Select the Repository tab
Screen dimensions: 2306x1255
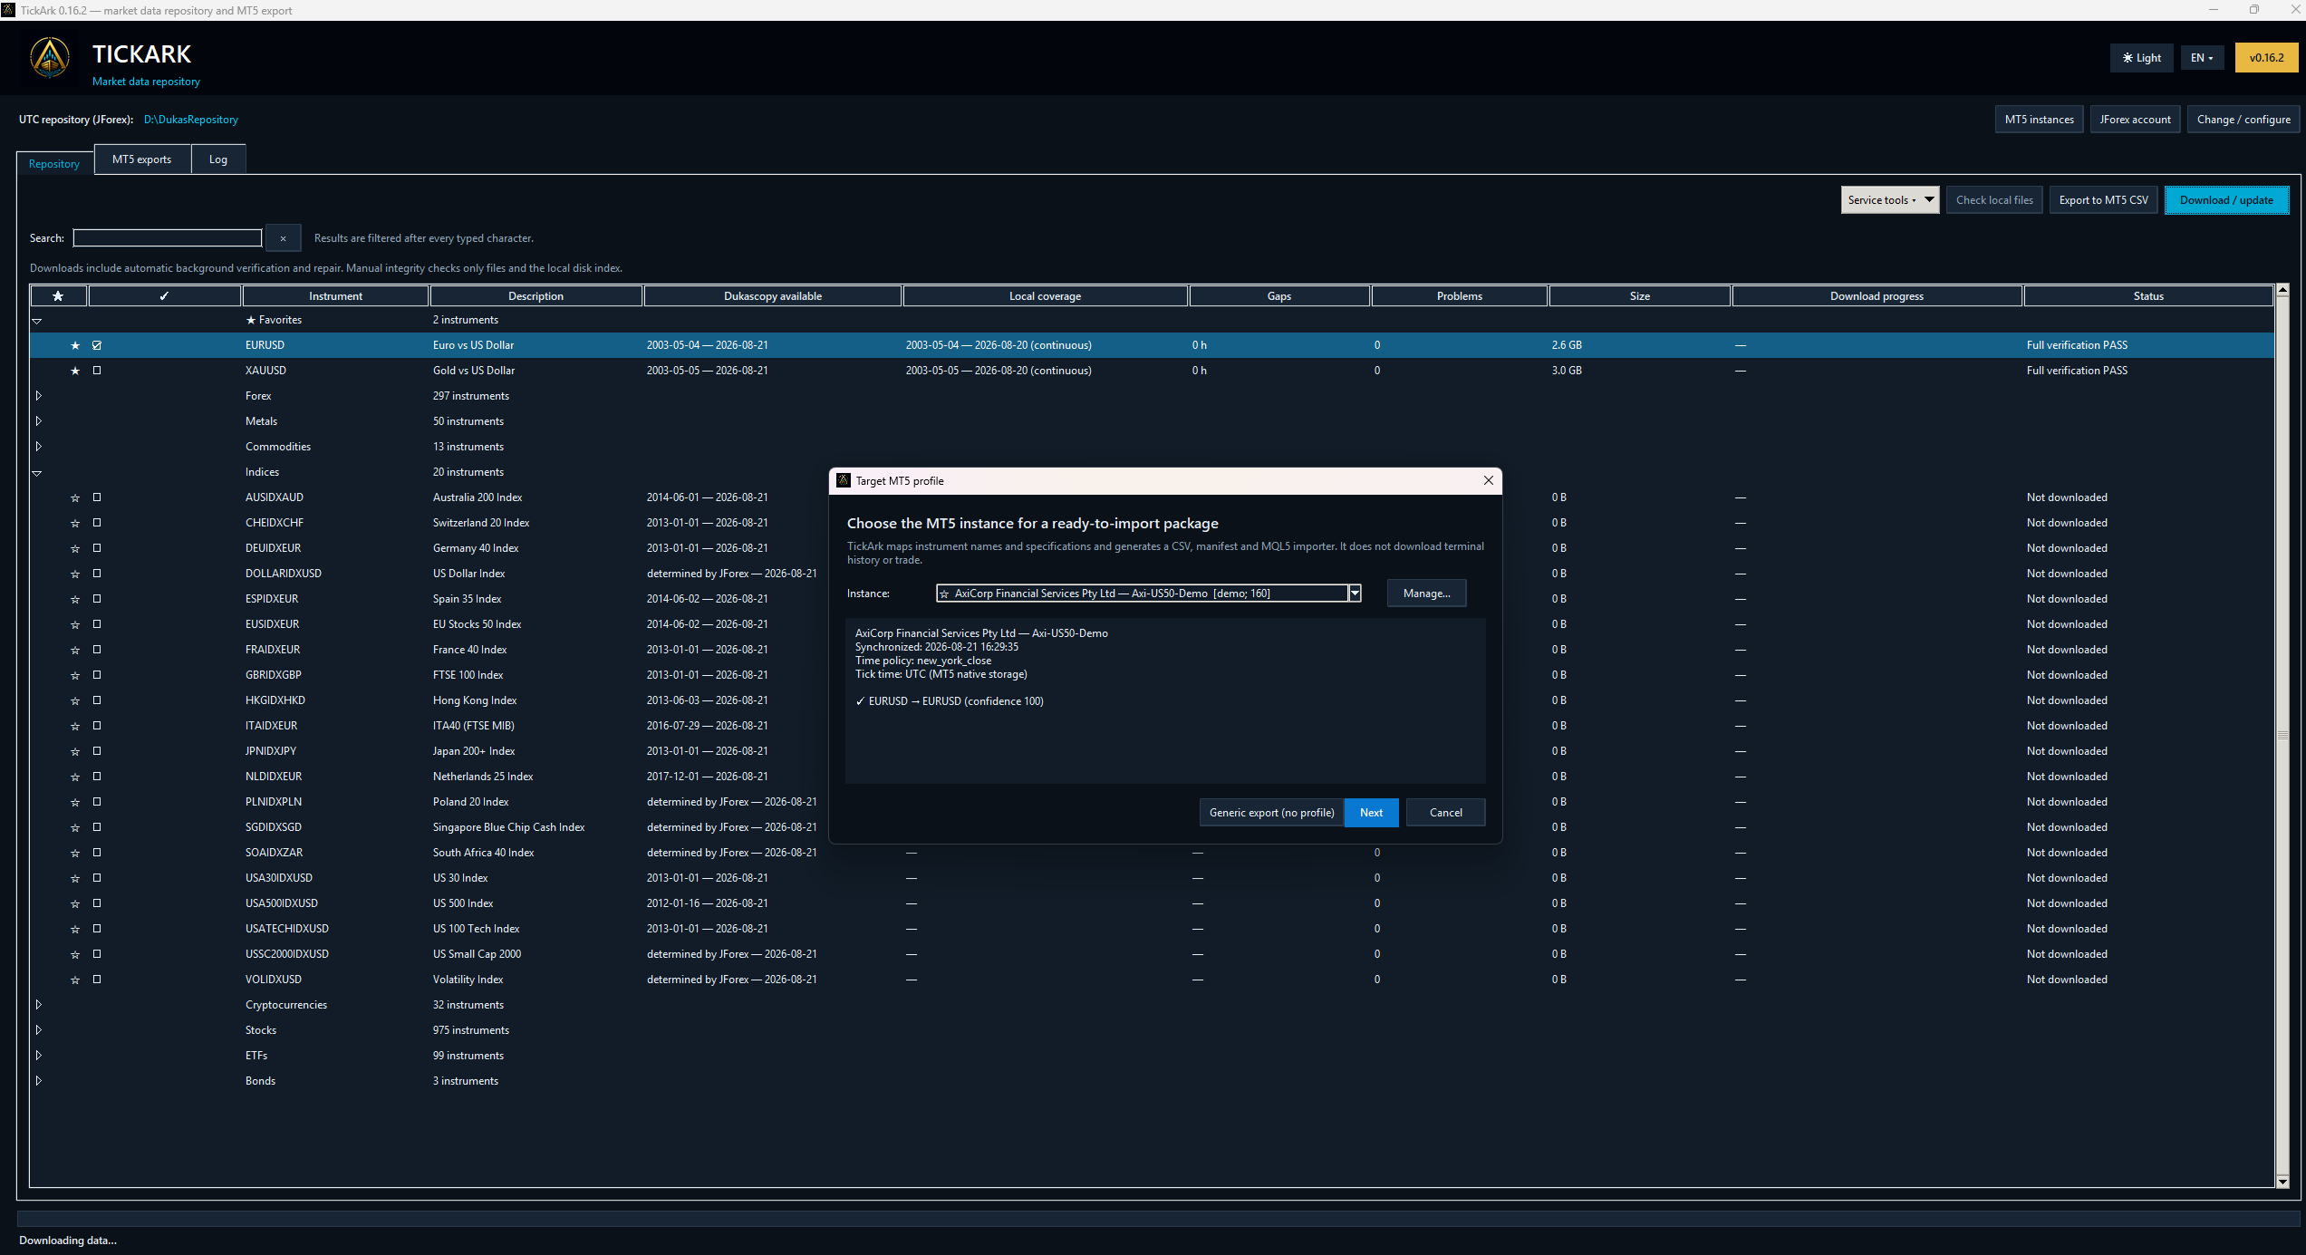click(54, 164)
